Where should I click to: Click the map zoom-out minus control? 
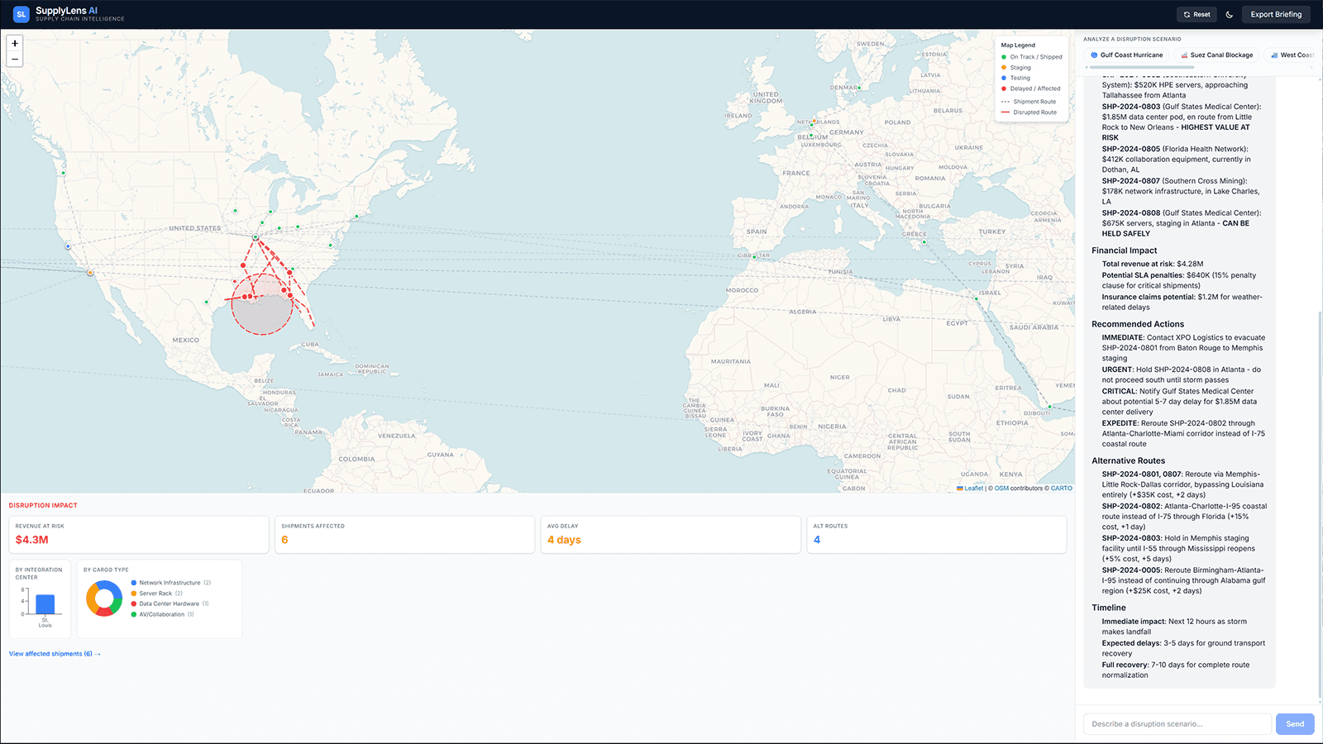pyautogui.click(x=15, y=60)
